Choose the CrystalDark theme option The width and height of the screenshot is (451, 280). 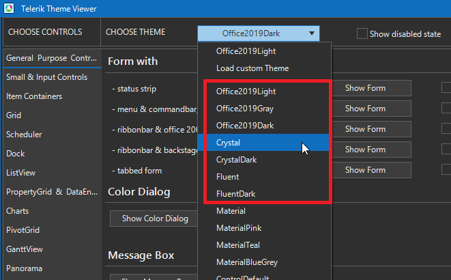(x=235, y=160)
